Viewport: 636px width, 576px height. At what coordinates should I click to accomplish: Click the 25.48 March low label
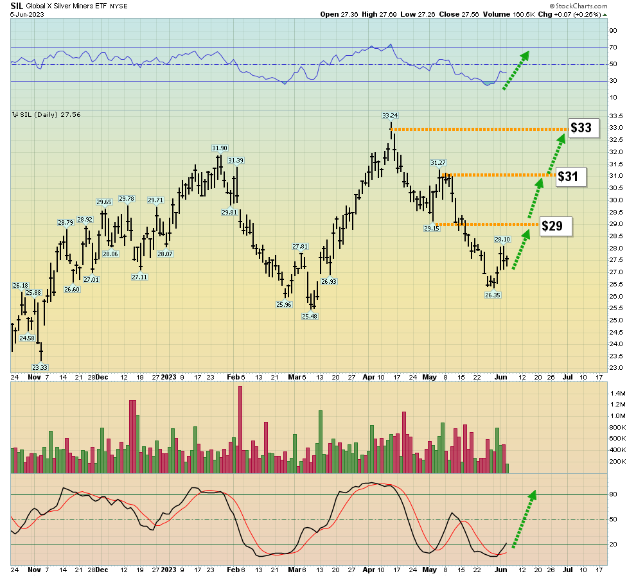pos(311,316)
